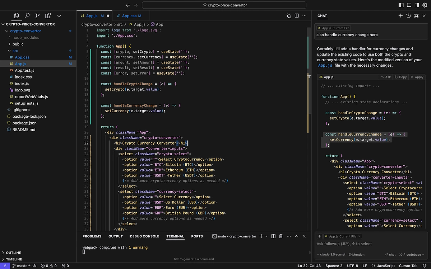The height and width of the screenshot is (269, 431).
Task: Switch to the DEBUG CONSOLE panel tab
Action: pos(144,236)
